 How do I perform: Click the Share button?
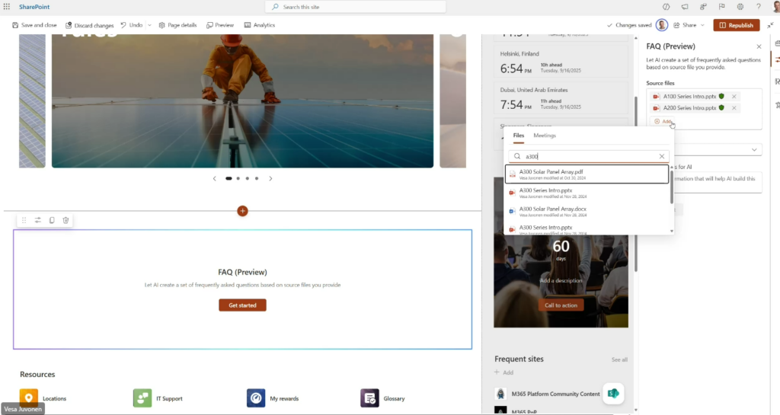tap(685, 25)
